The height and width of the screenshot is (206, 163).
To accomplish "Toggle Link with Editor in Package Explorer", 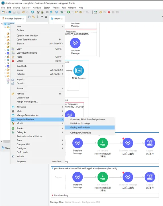I will click(x=33, y=17).
